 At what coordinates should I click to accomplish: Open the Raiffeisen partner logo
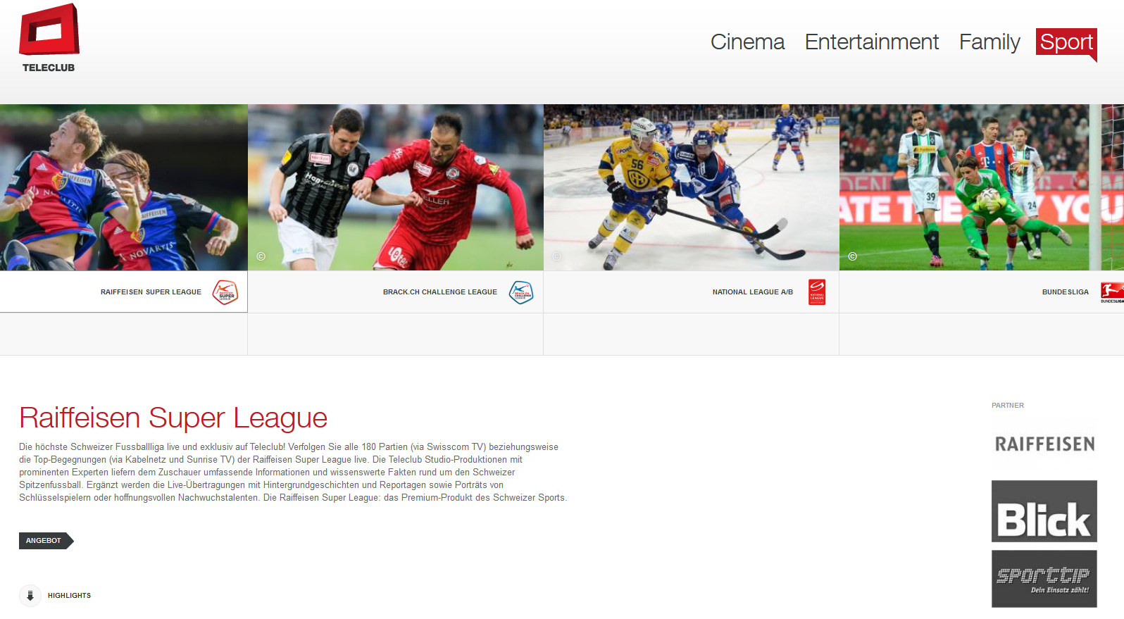pos(1044,444)
